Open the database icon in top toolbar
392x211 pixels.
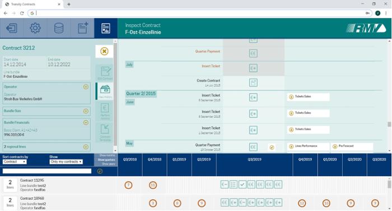click(59, 28)
